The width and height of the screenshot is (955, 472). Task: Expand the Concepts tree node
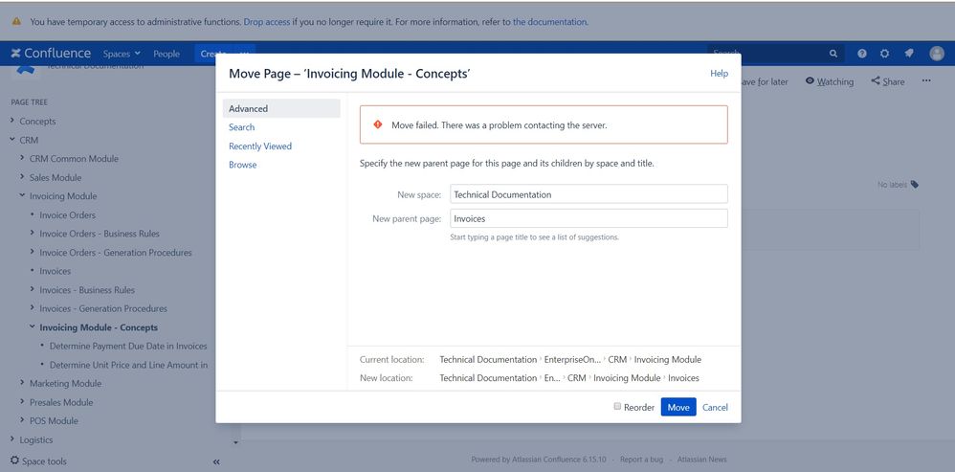click(x=12, y=121)
